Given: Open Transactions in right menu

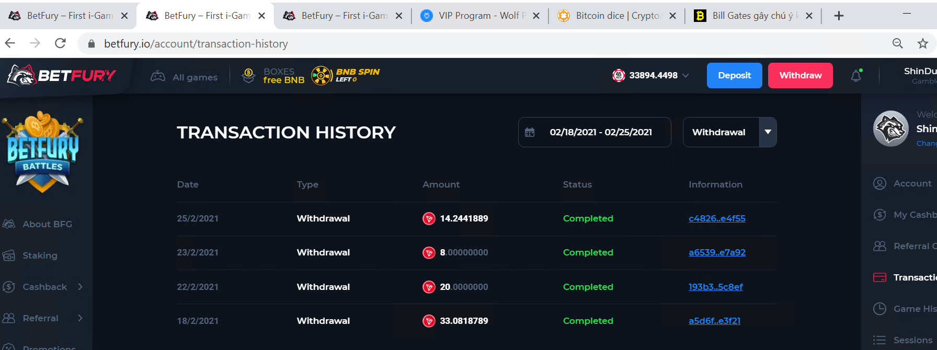Looking at the screenshot, I should tap(905, 277).
